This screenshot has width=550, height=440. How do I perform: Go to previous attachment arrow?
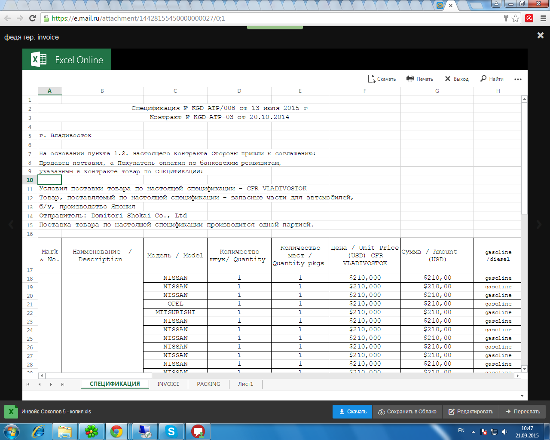(11, 224)
